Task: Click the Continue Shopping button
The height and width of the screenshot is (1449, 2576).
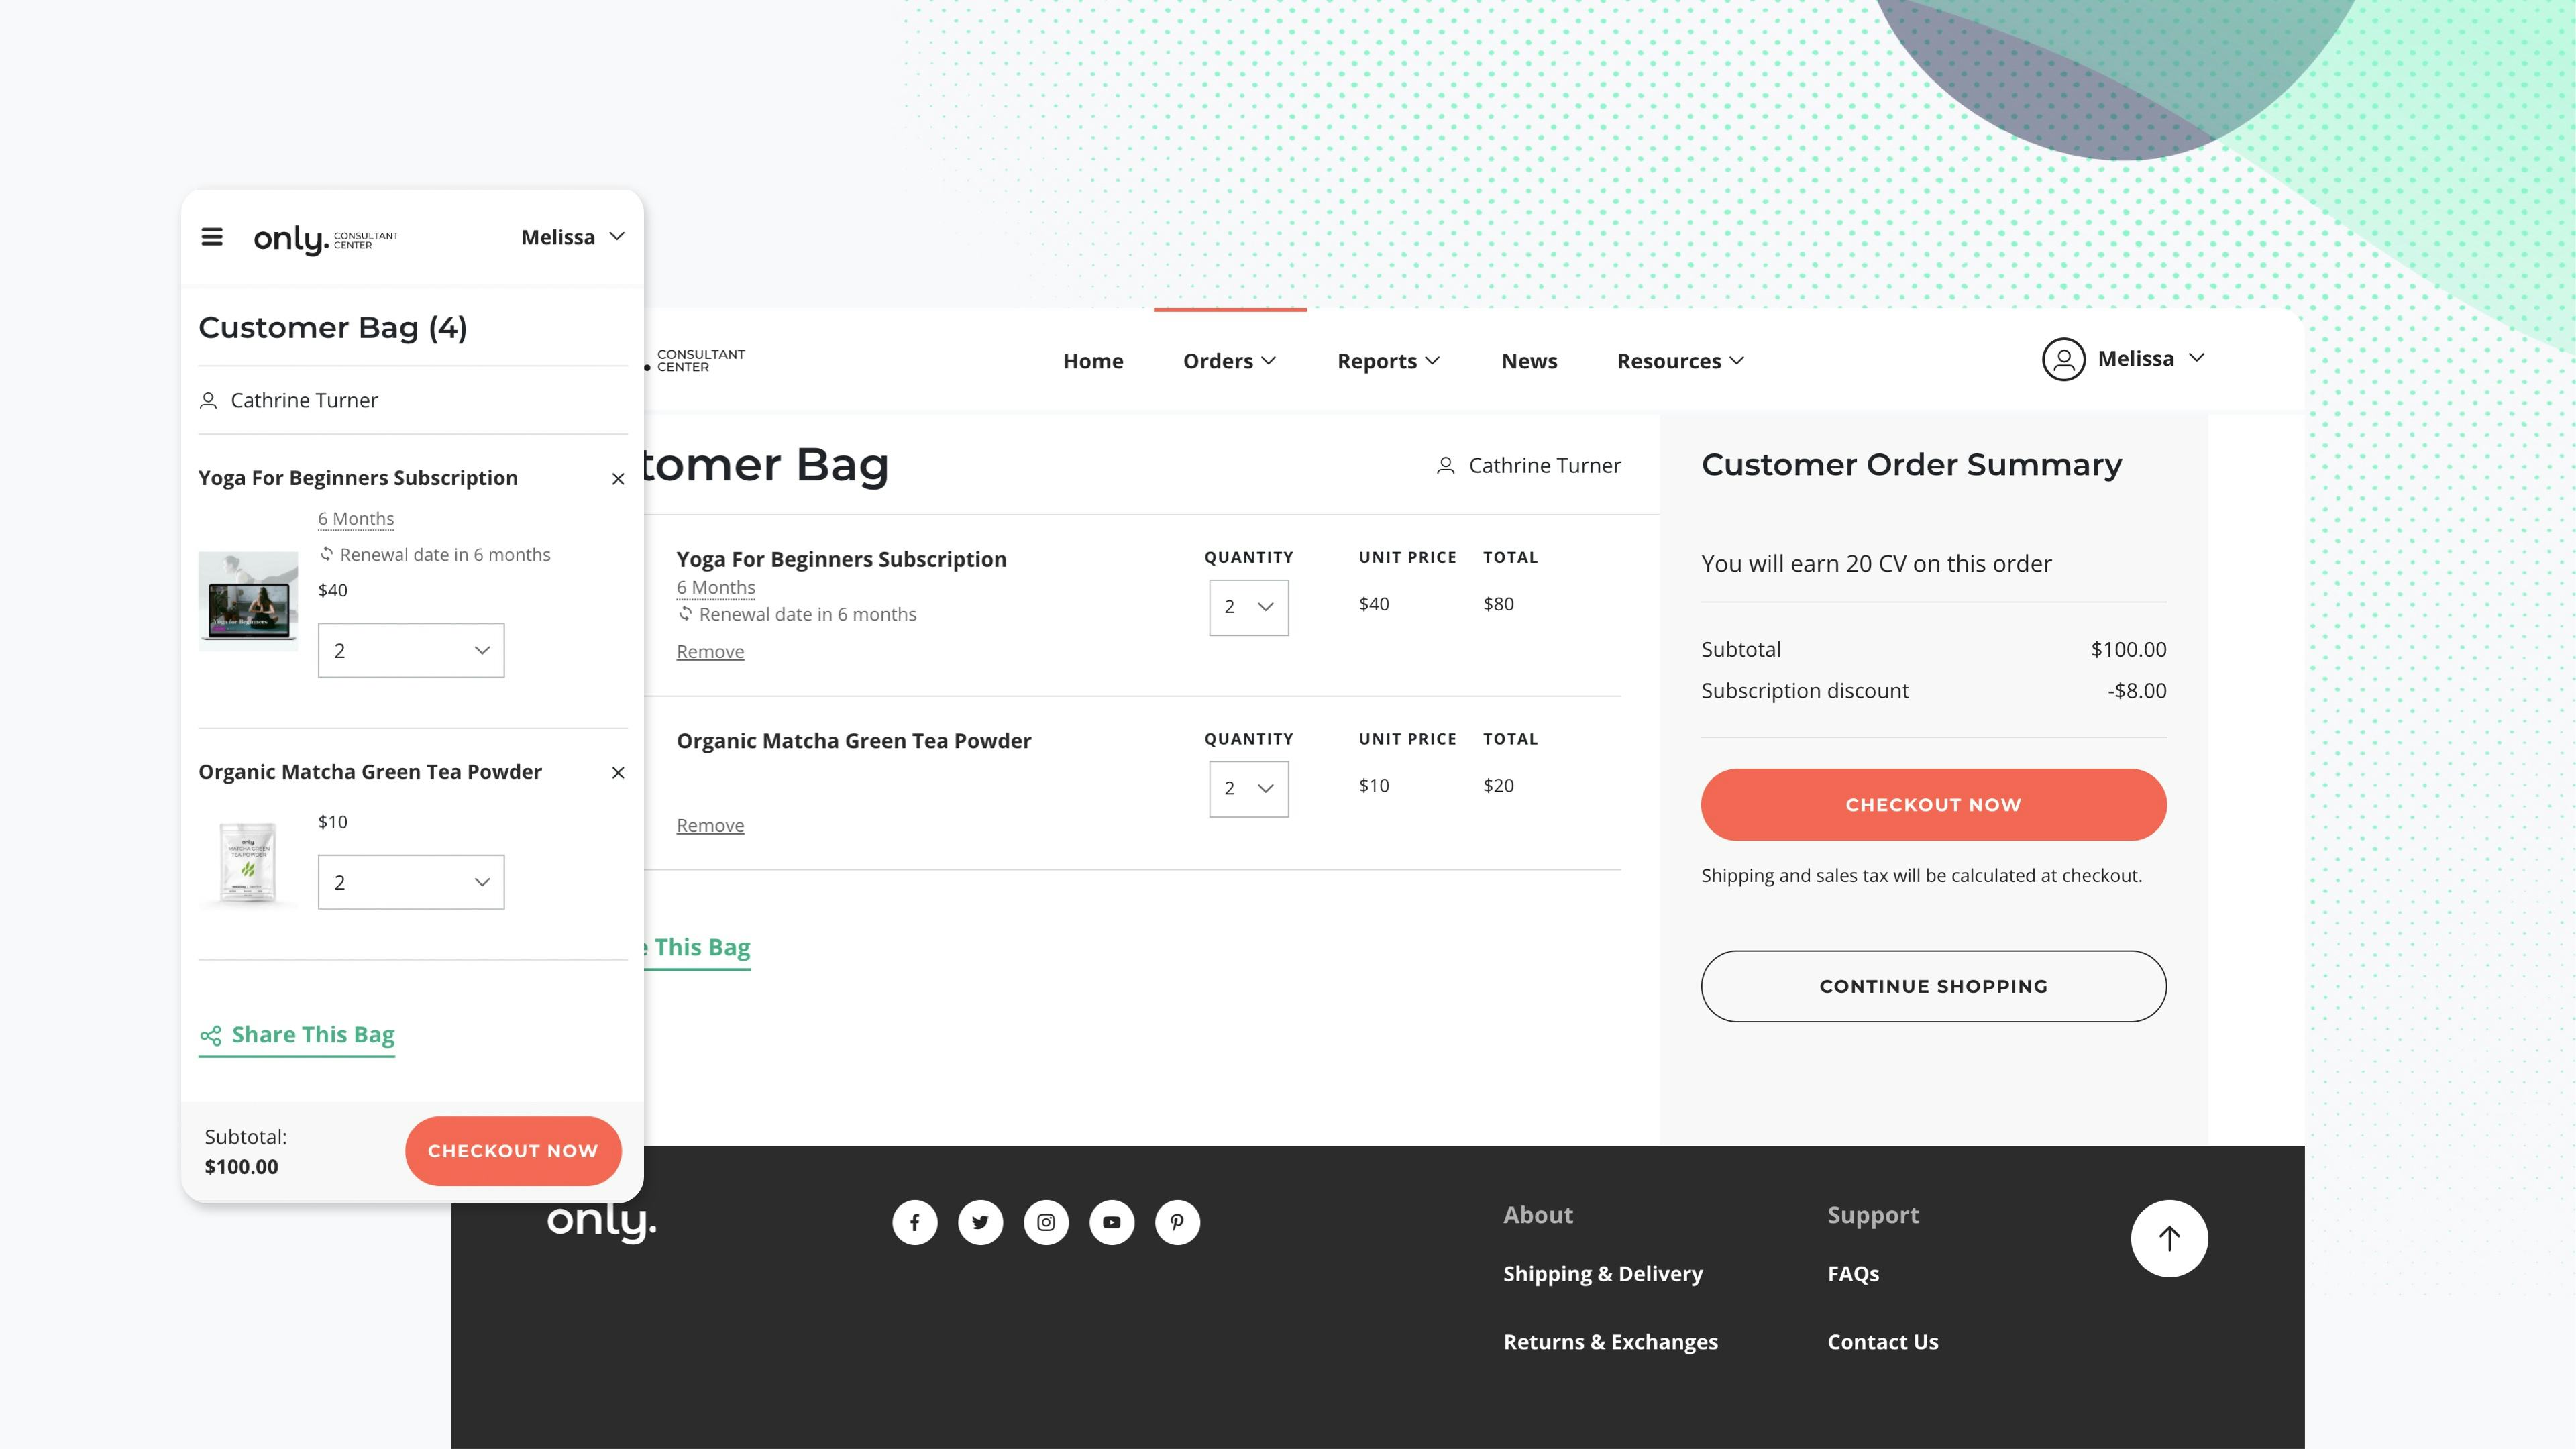Action: 1933,986
